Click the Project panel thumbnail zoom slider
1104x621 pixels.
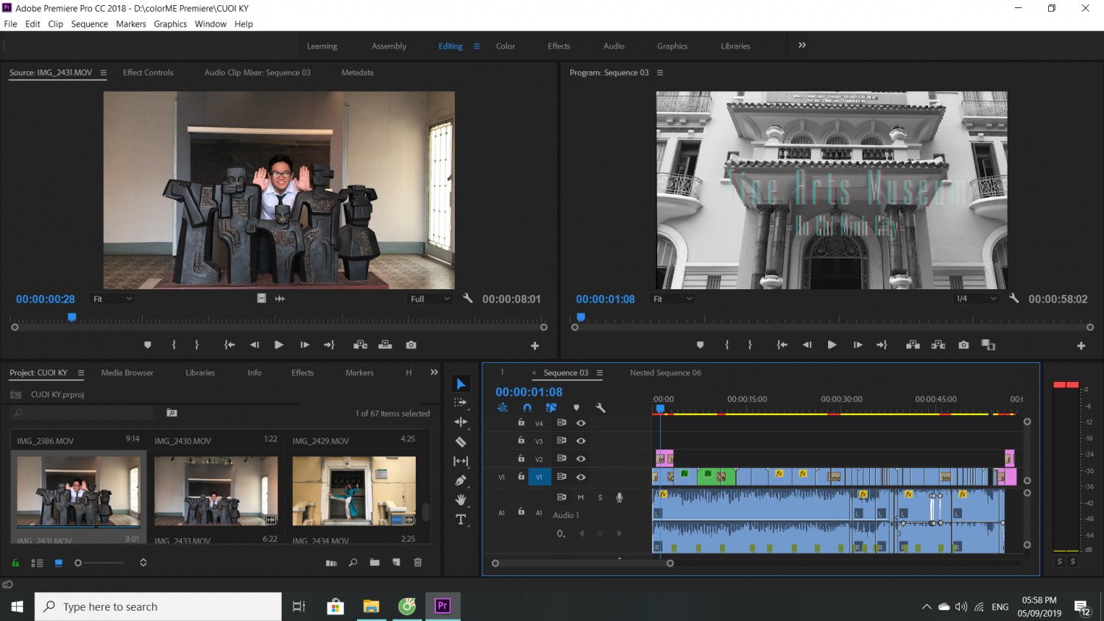click(99, 563)
